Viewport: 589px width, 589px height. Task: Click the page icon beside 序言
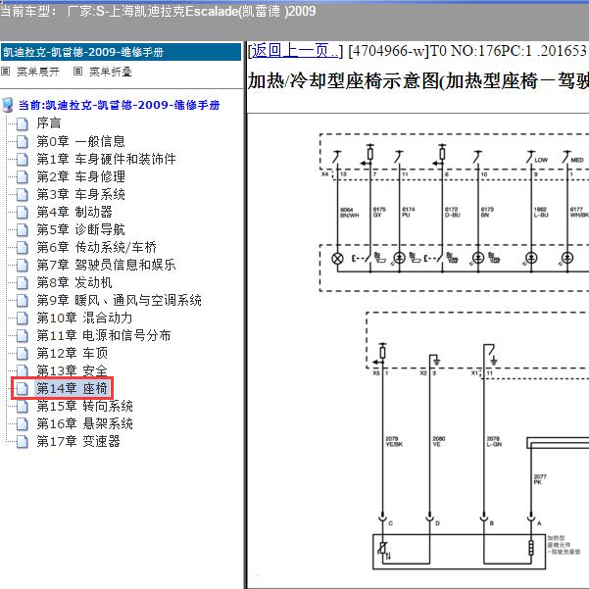pyautogui.click(x=23, y=123)
